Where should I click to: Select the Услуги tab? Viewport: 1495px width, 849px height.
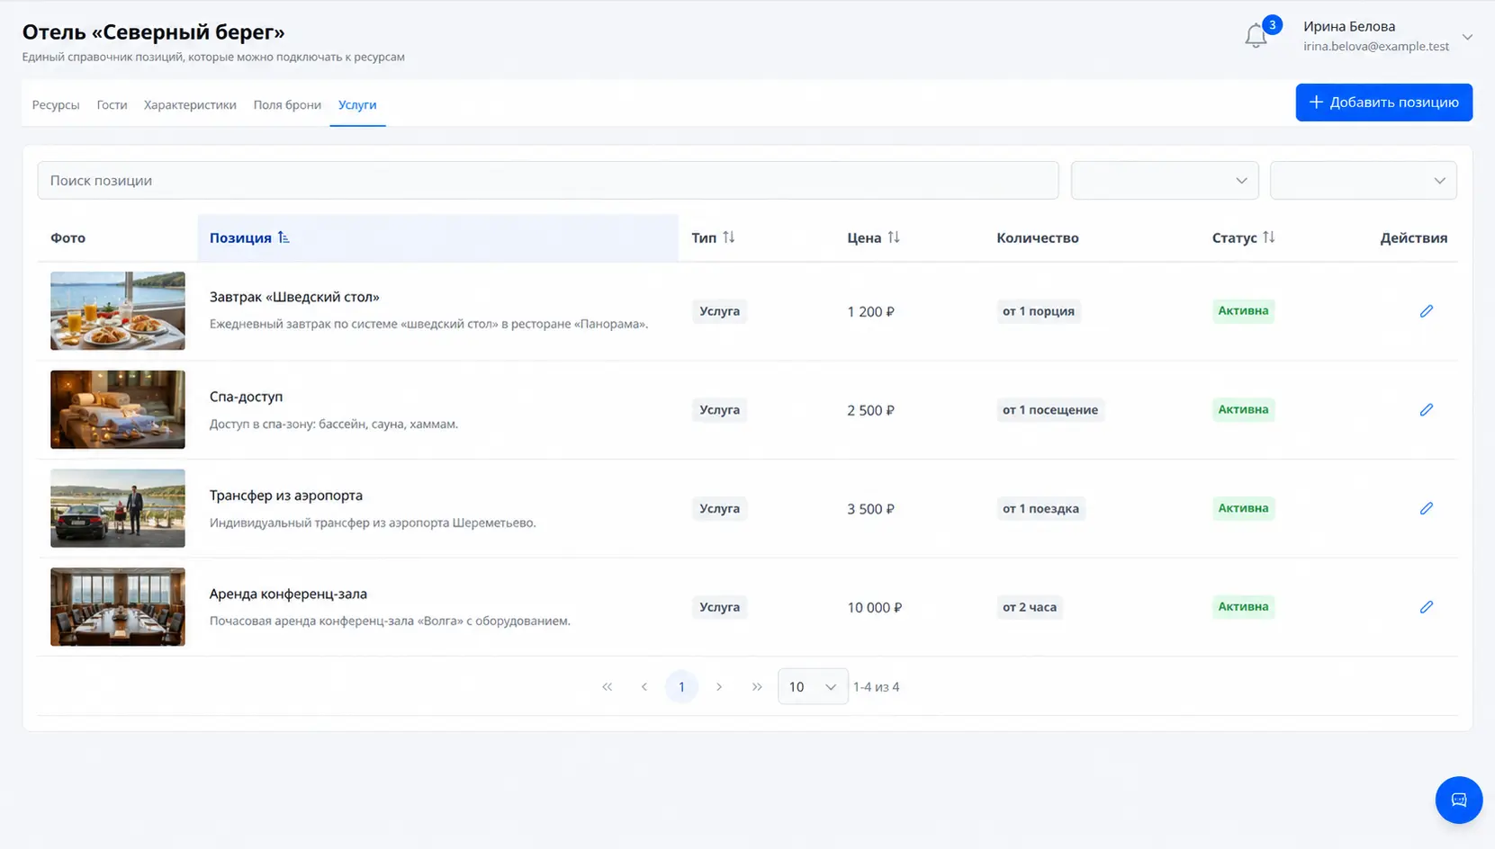click(357, 105)
